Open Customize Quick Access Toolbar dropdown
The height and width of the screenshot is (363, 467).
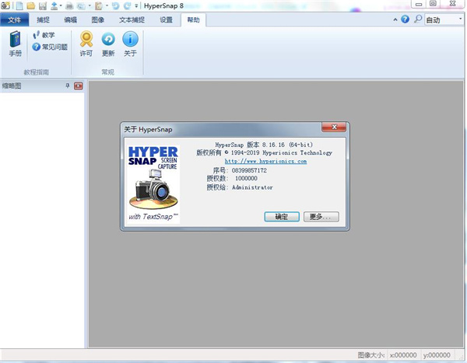coord(136,5)
